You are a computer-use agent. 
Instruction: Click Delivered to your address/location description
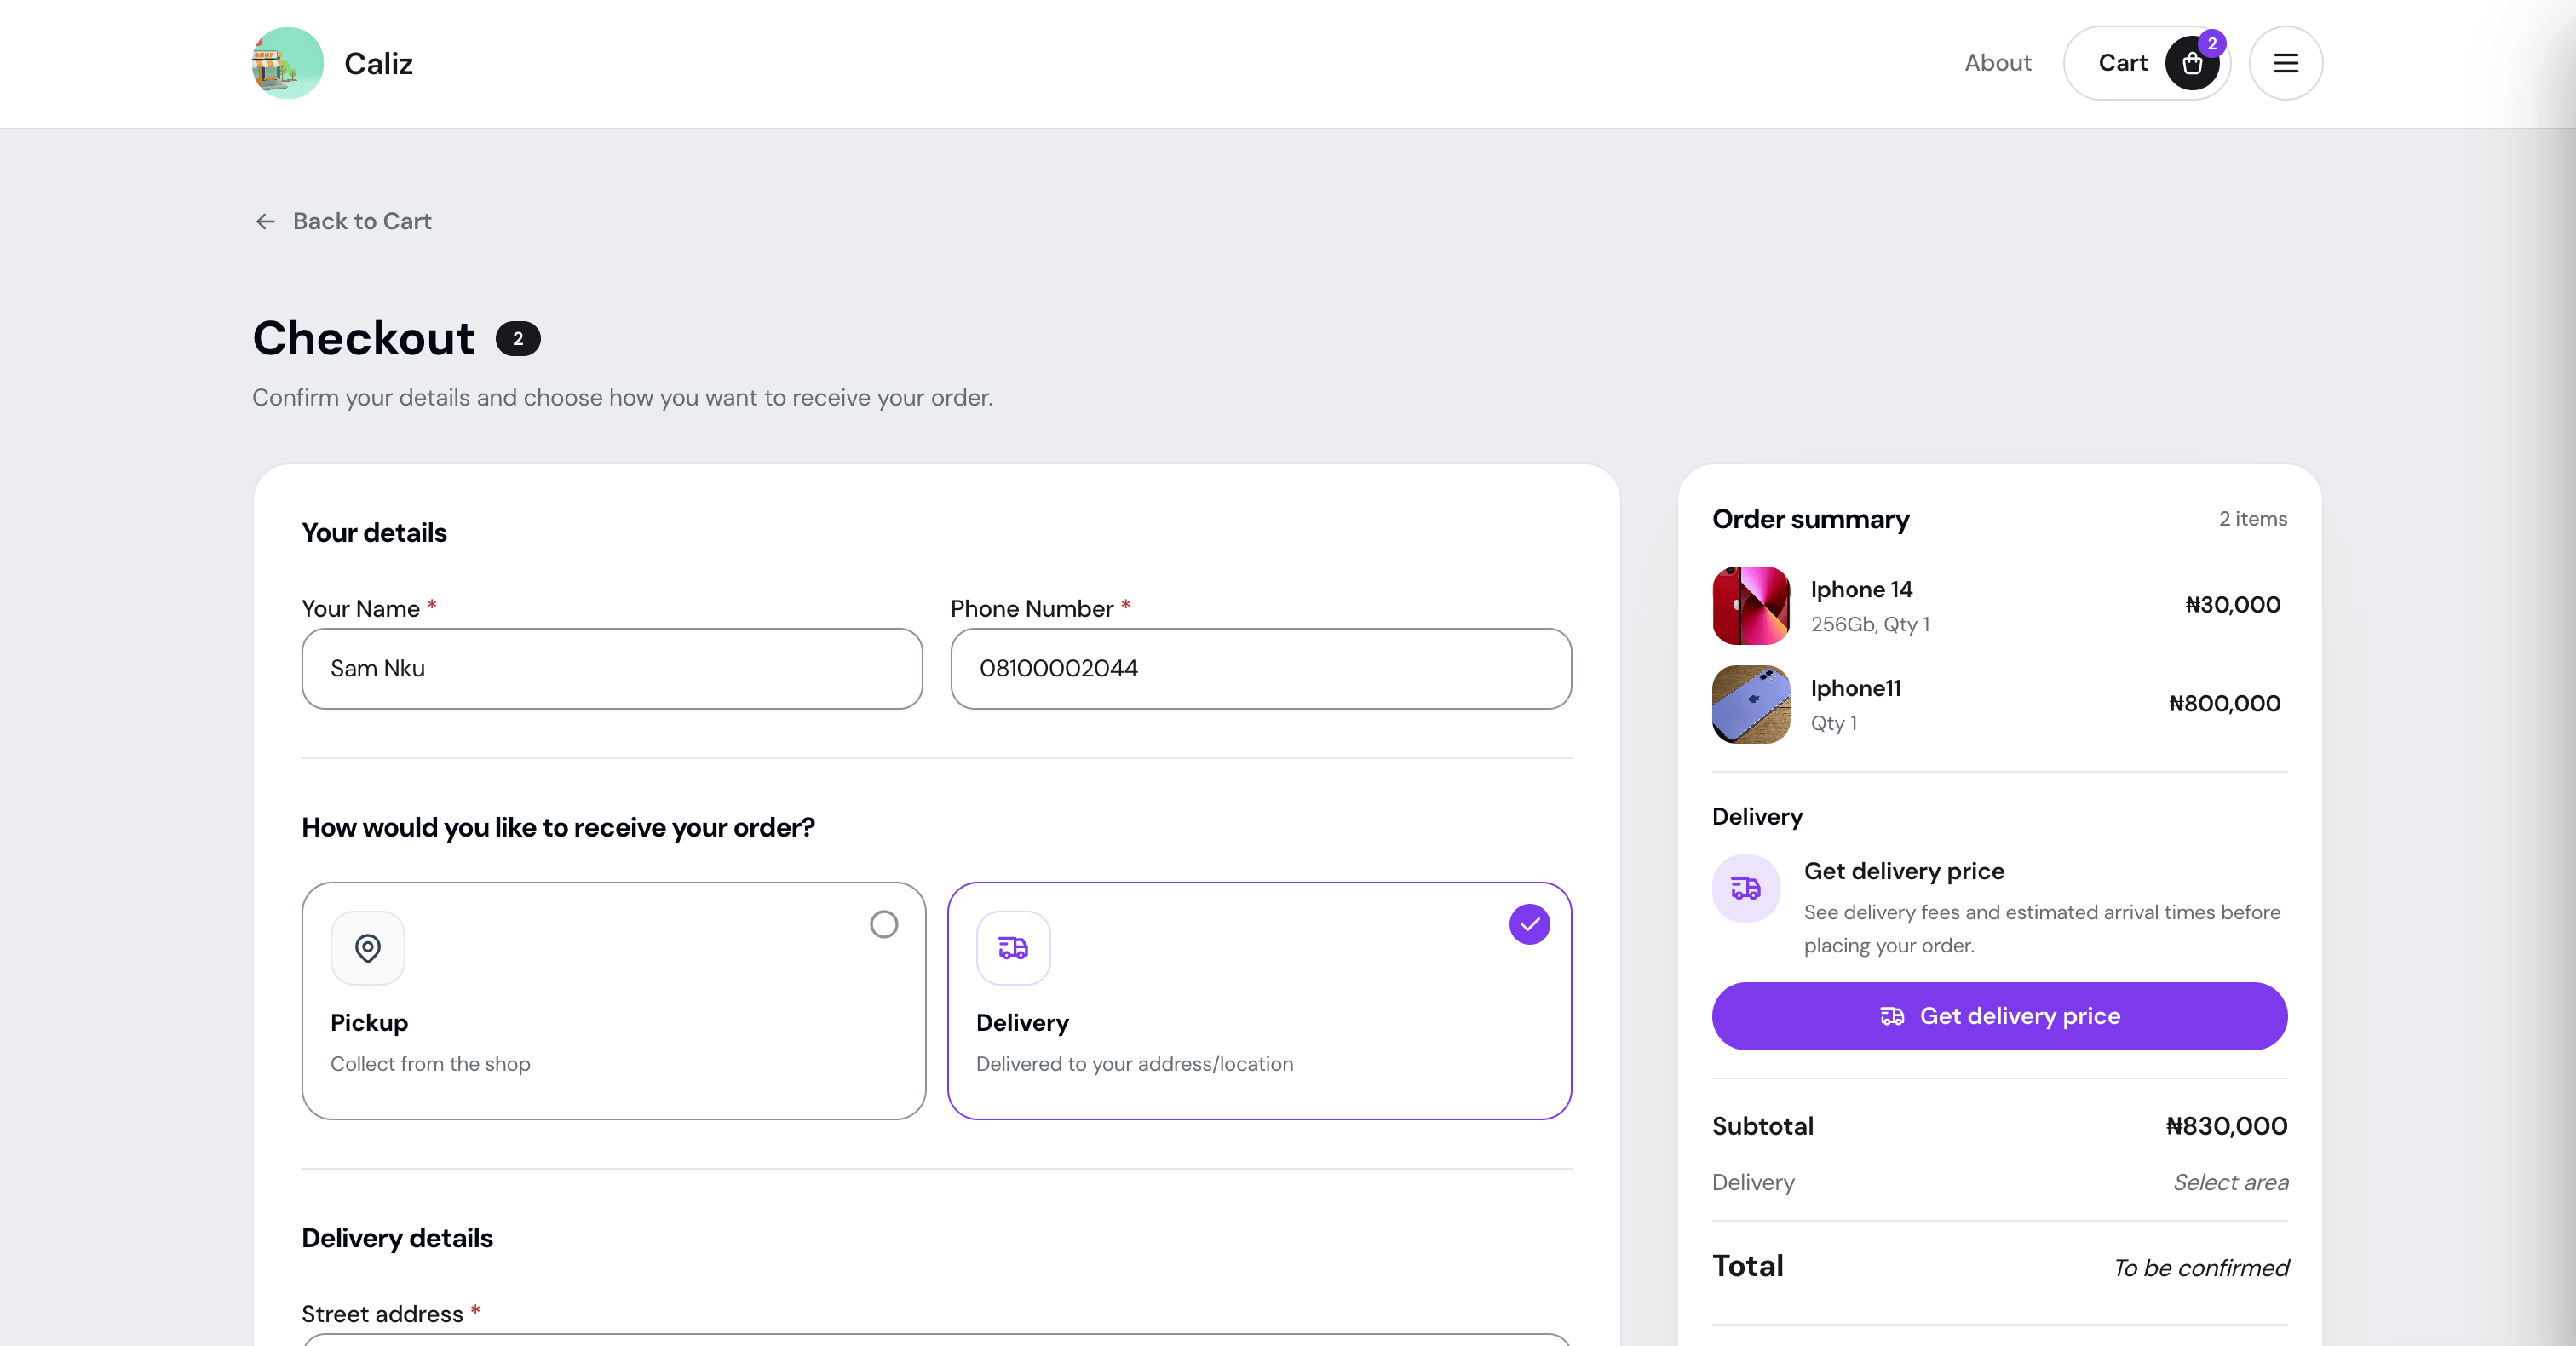1134,1064
